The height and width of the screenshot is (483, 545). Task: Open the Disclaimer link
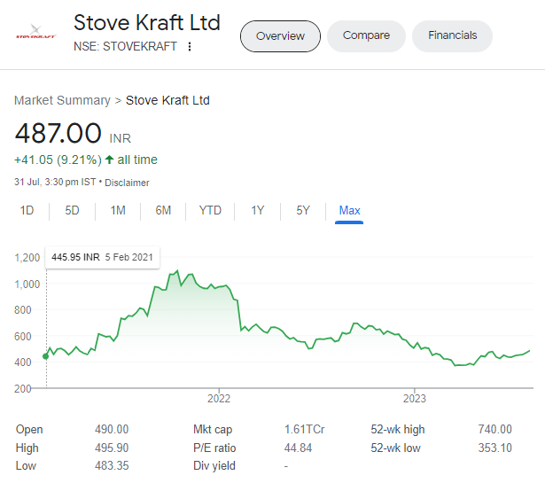[x=127, y=183]
